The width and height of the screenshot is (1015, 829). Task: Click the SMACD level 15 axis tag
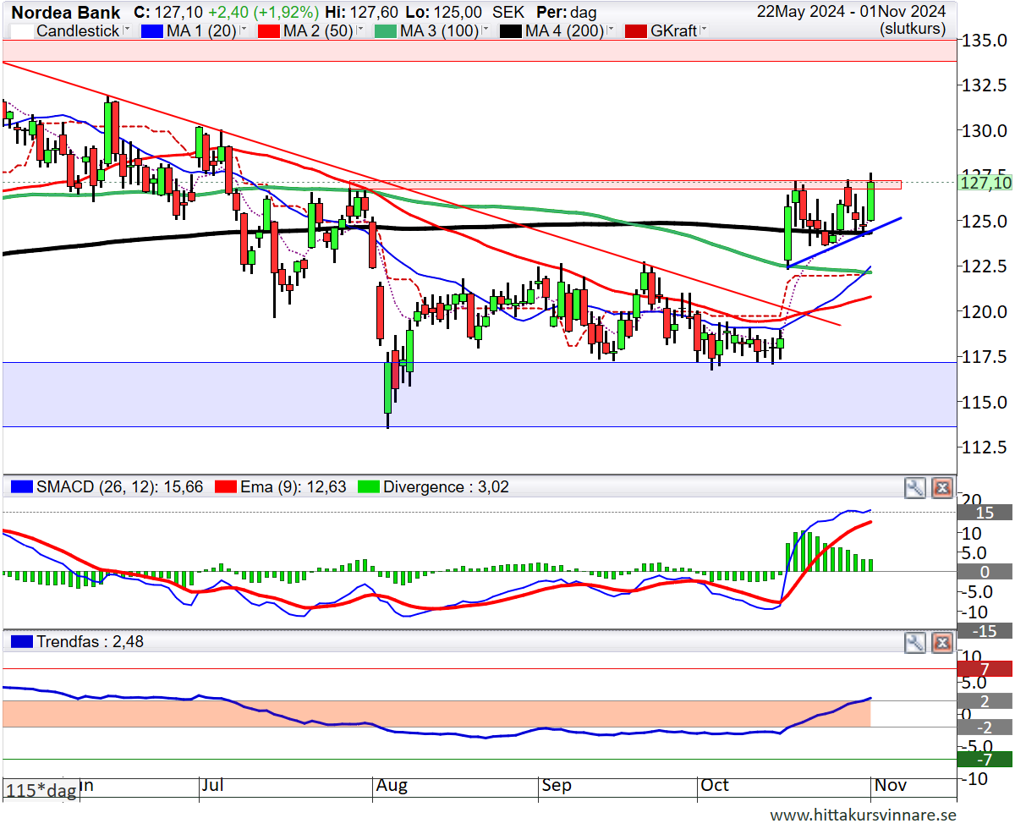coord(985,513)
